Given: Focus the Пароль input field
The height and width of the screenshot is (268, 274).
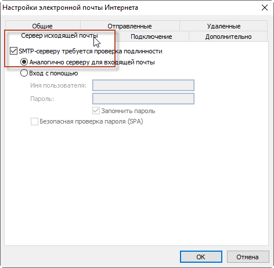Looking at the screenshot, I should (143, 99).
